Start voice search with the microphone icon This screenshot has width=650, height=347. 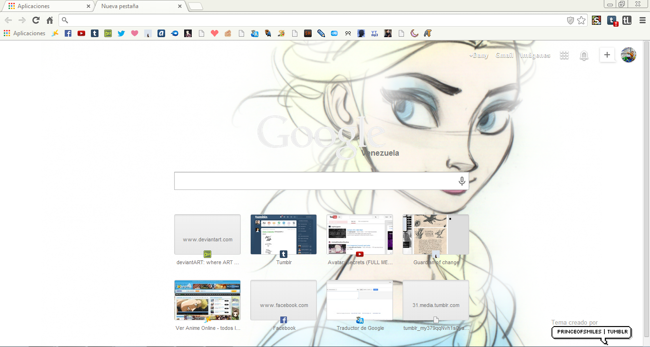[462, 181]
